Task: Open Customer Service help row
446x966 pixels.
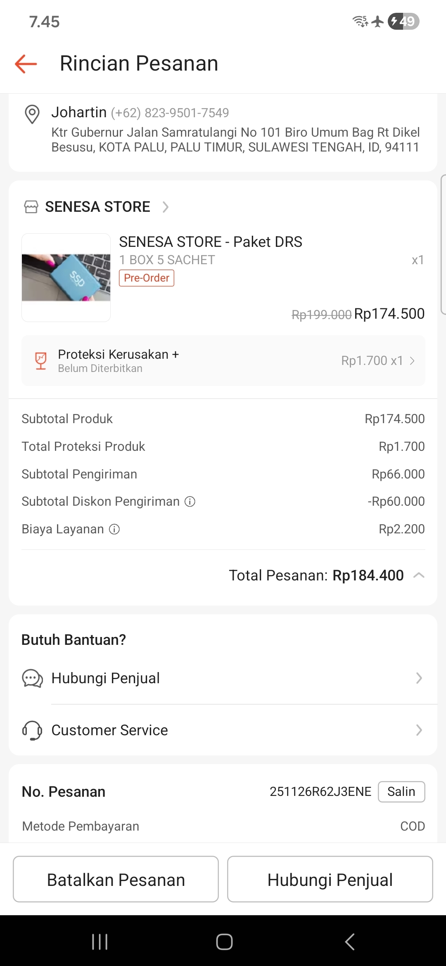Action: [x=223, y=730]
